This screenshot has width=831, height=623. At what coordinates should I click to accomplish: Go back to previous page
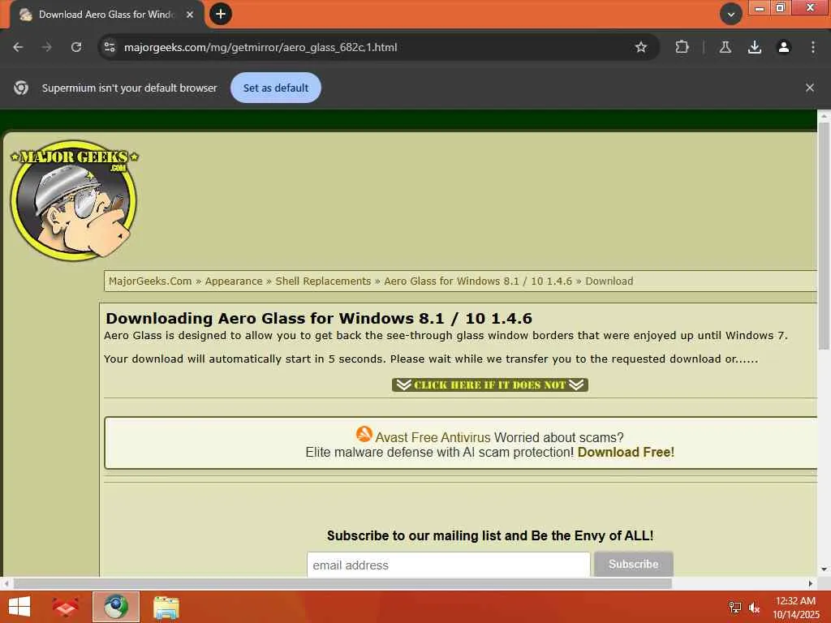pos(18,47)
